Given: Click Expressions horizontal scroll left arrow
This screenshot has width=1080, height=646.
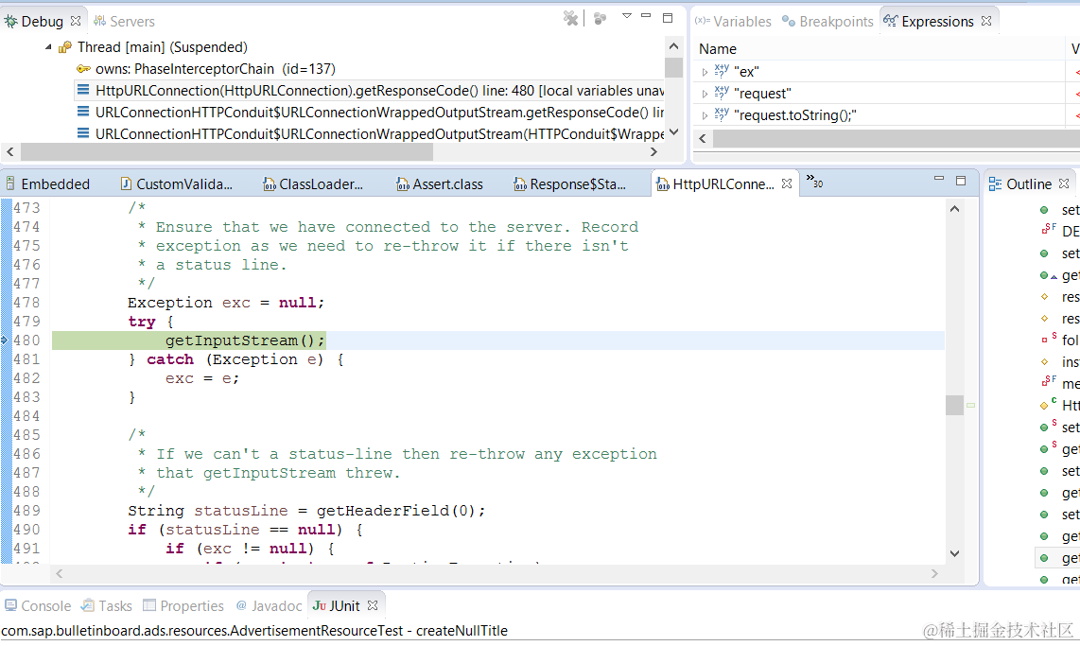Looking at the screenshot, I should (x=702, y=138).
